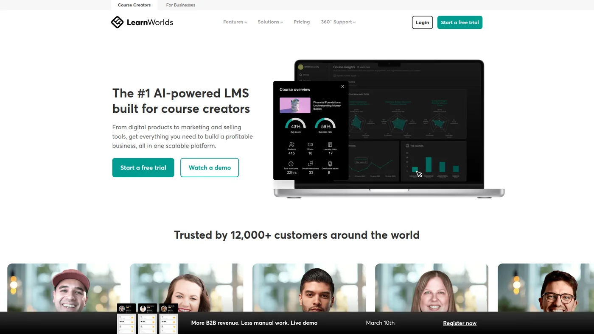This screenshot has width=594, height=334.
Task: Click the Live demo banner text
Action: (254, 323)
